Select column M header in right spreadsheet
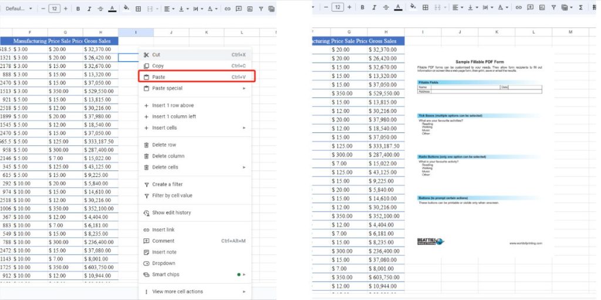Screen dimensions: 601x300 [570, 32]
